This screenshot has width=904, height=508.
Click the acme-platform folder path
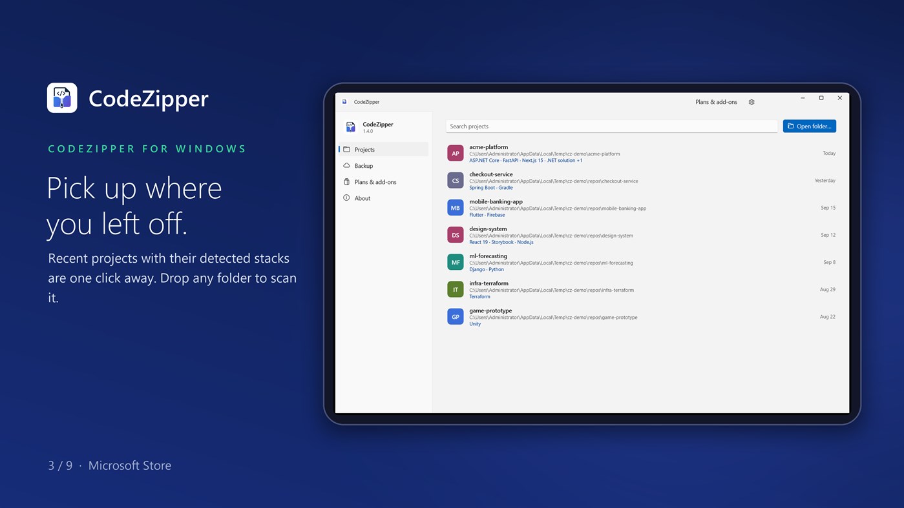pyautogui.click(x=545, y=154)
